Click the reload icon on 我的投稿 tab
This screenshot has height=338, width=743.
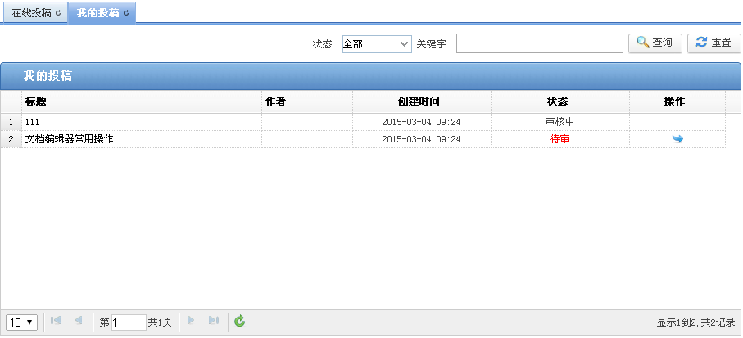[126, 14]
